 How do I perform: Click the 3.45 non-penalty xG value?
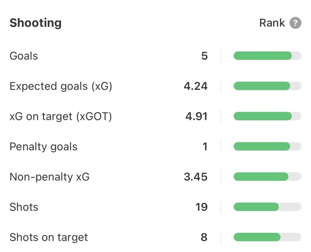click(x=196, y=177)
